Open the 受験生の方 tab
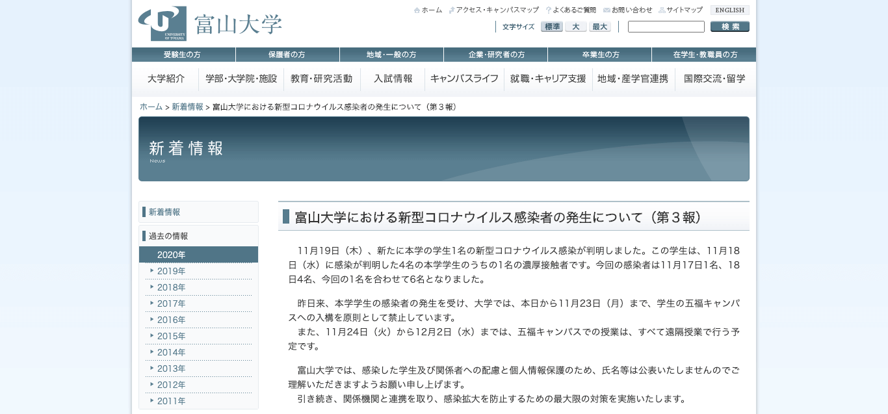This screenshot has width=888, height=414. 183,55
